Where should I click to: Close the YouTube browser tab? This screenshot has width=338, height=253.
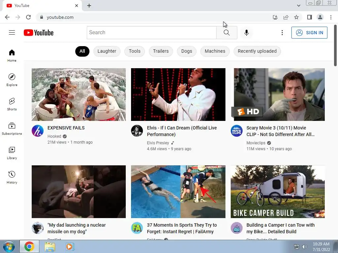(x=77, y=6)
